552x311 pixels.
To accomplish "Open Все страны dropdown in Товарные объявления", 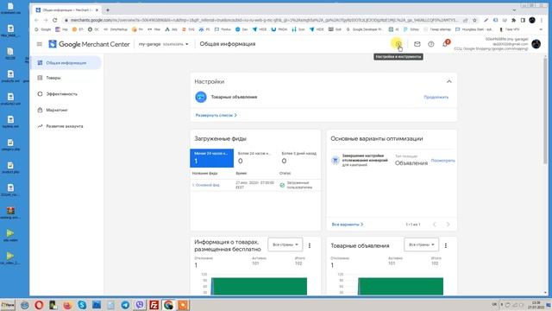I will click(x=422, y=244).
